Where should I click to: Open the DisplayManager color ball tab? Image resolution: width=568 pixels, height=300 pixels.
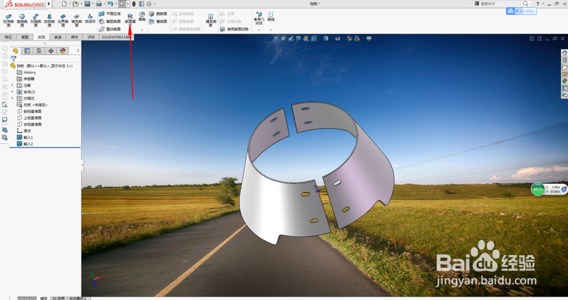pos(62,51)
